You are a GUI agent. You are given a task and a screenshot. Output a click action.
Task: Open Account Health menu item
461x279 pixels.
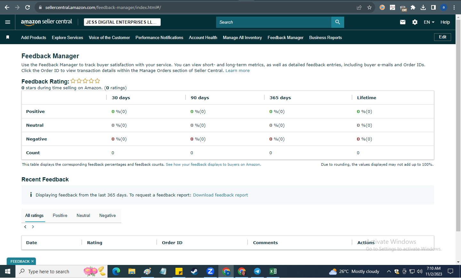click(203, 37)
